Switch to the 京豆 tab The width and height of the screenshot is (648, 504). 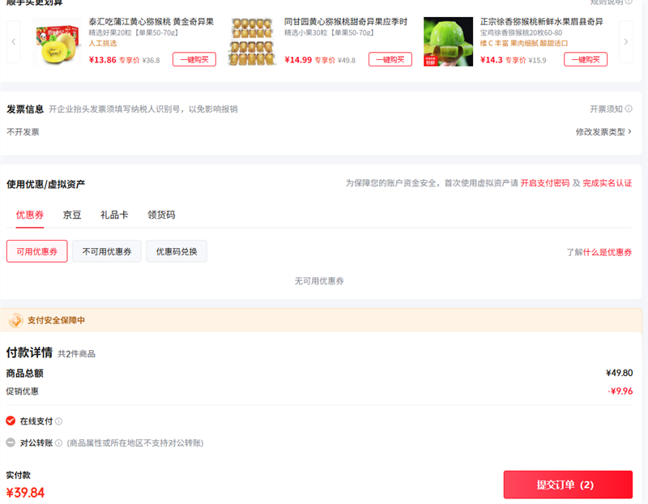(72, 216)
